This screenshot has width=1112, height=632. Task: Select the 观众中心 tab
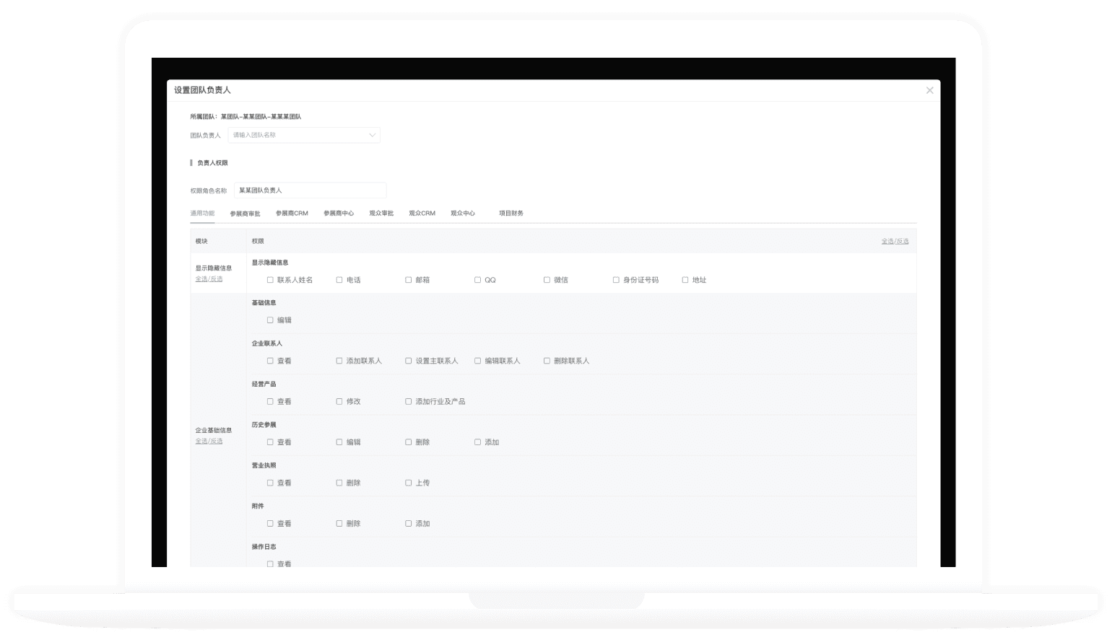click(x=463, y=214)
